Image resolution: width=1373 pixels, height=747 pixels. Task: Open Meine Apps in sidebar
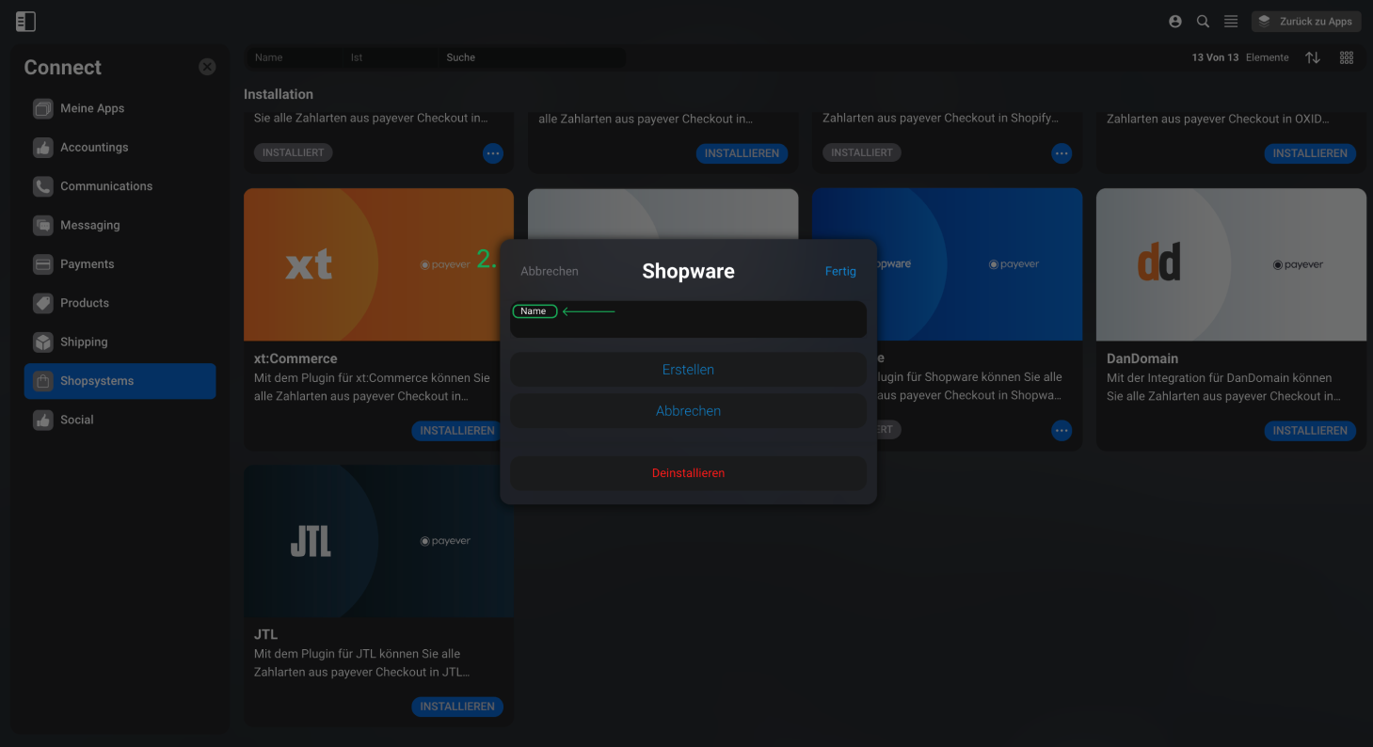pyautogui.click(x=120, y=108)
